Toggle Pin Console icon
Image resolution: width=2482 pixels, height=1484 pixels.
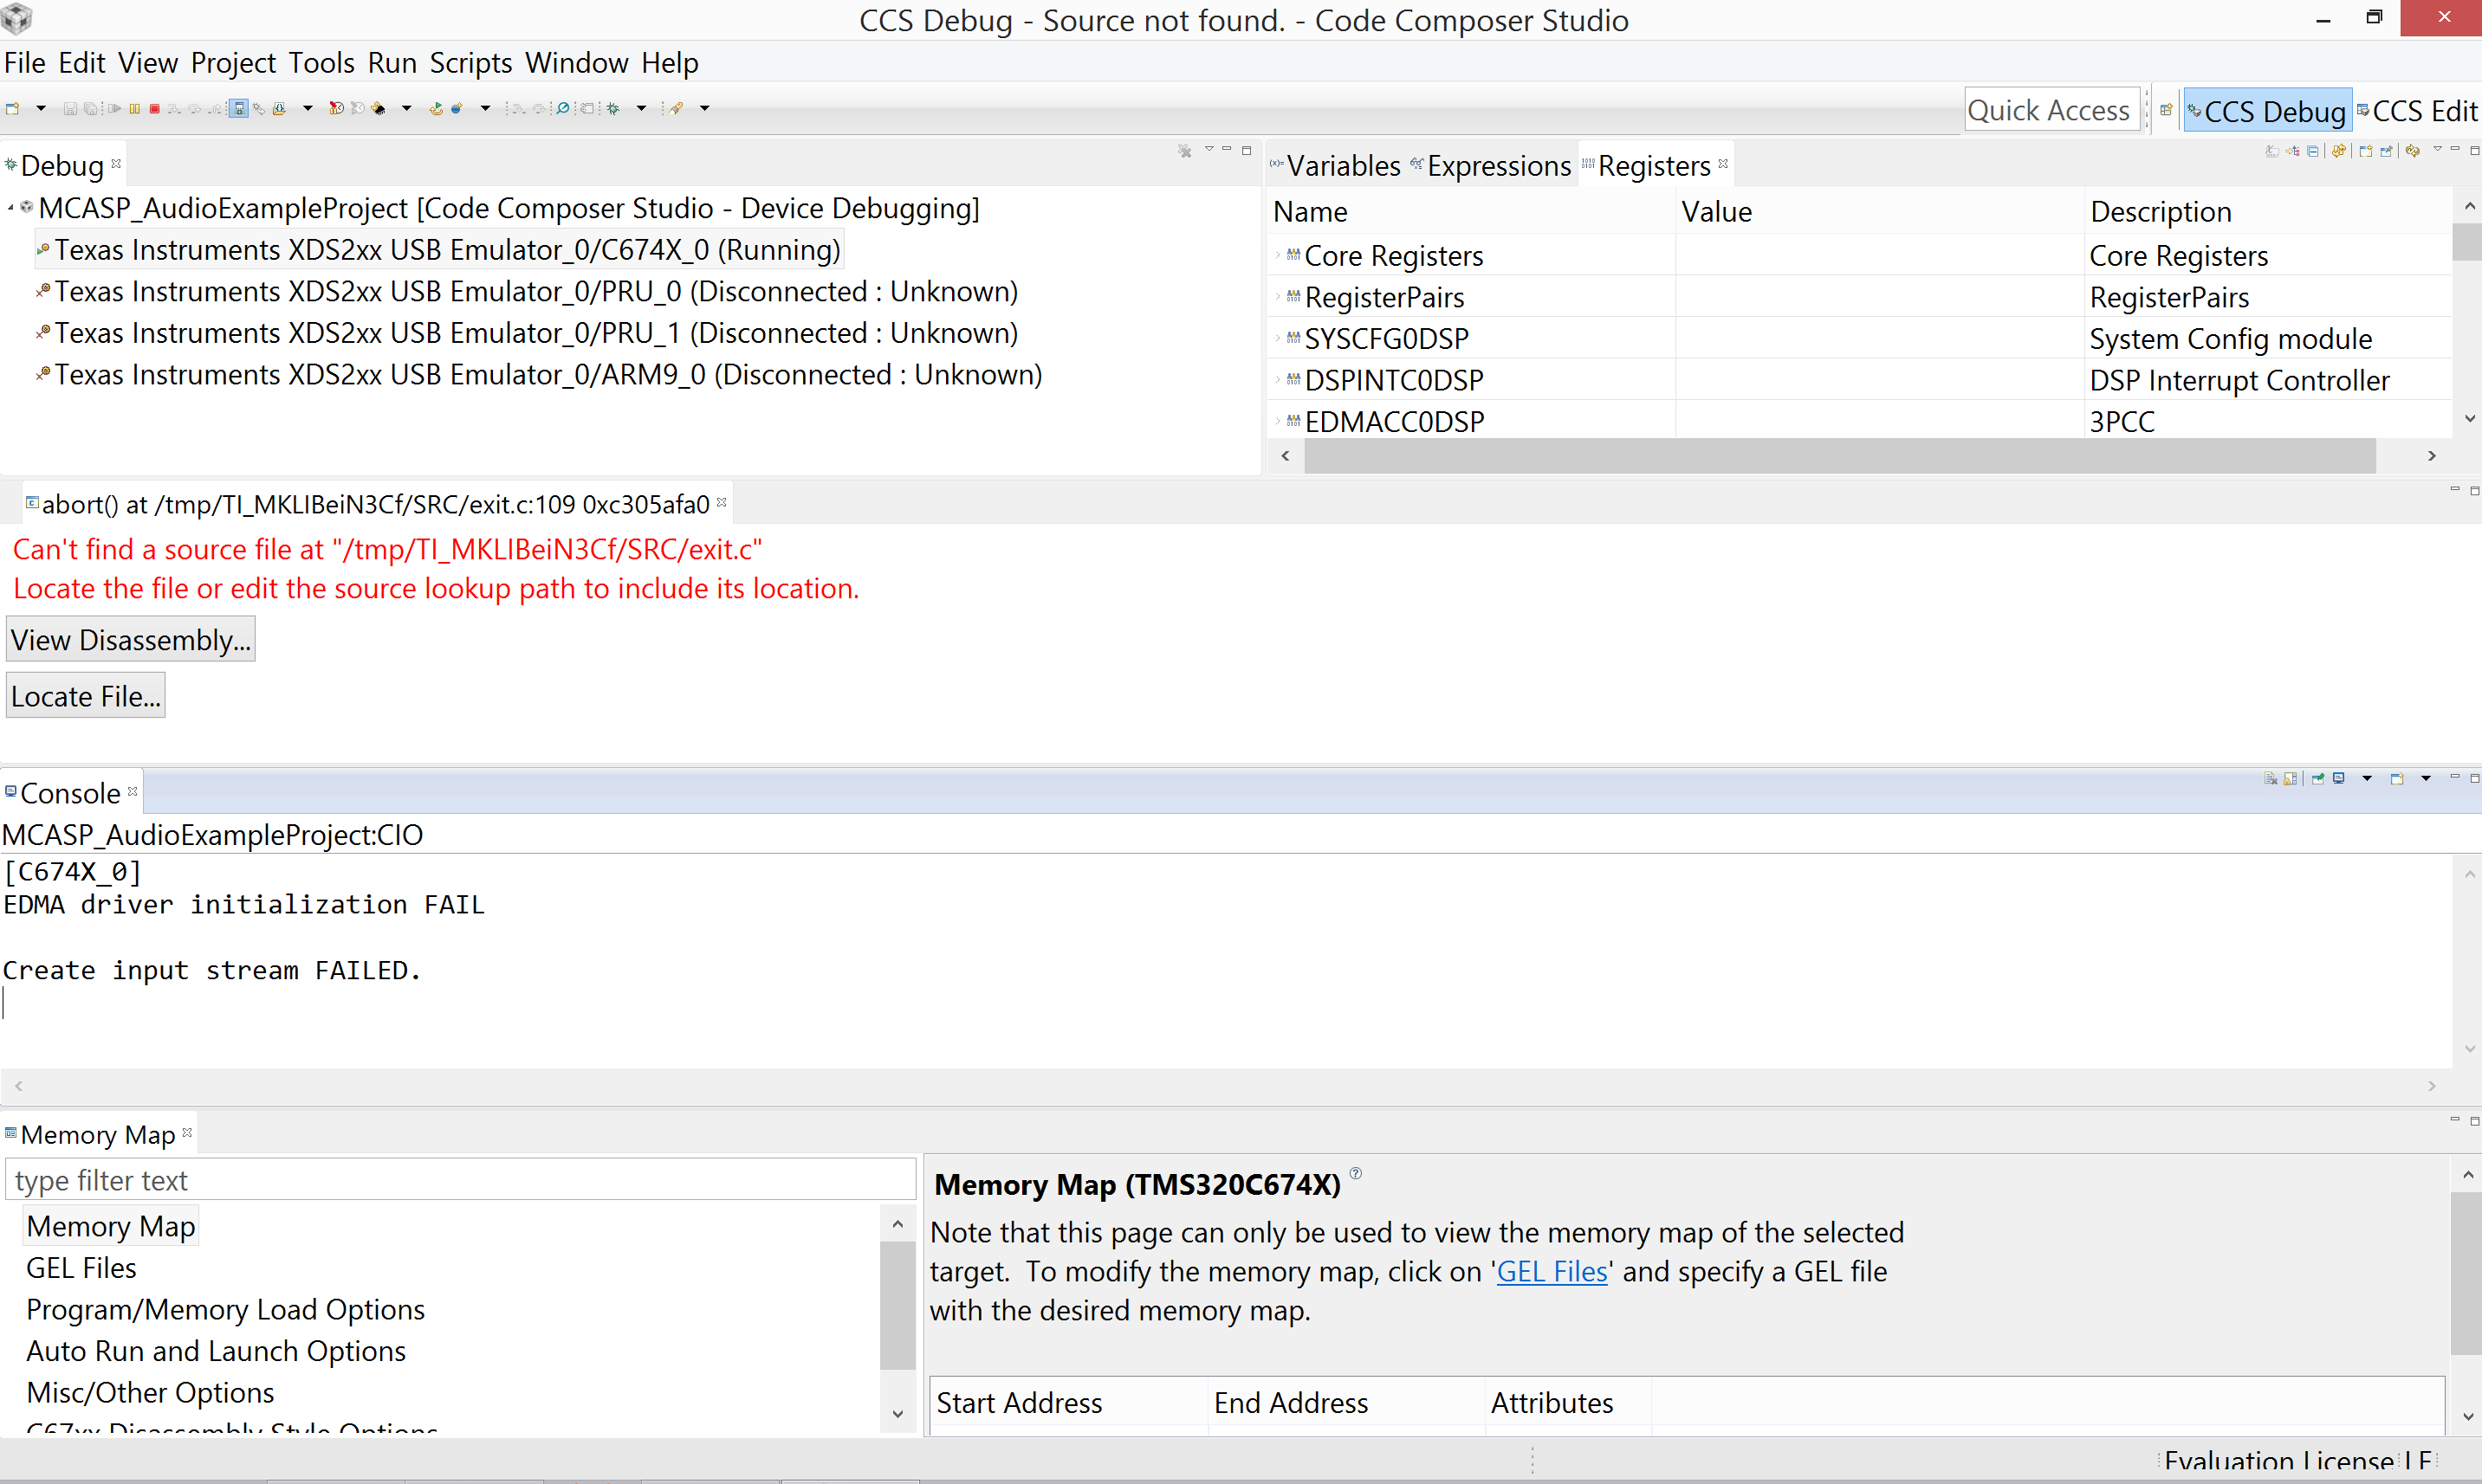coord(2318,779)
